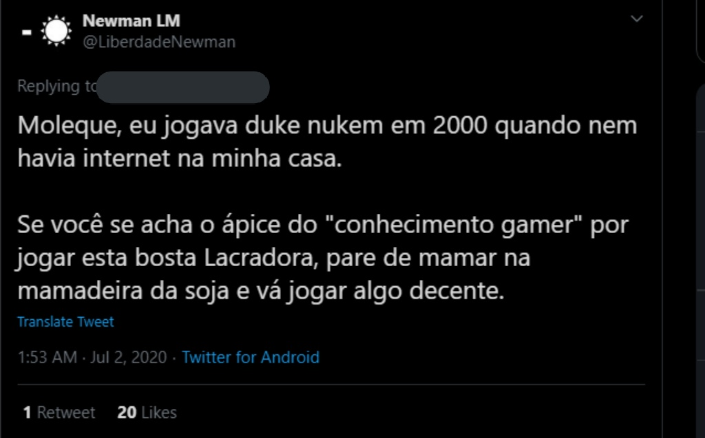Click the @LiberdadeNewman handle
Image resolution: width=705 pixels, height=438 pixels.
tap(158, 42)
